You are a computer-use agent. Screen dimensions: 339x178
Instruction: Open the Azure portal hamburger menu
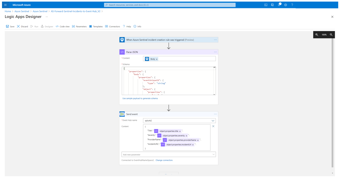[5, 5]
